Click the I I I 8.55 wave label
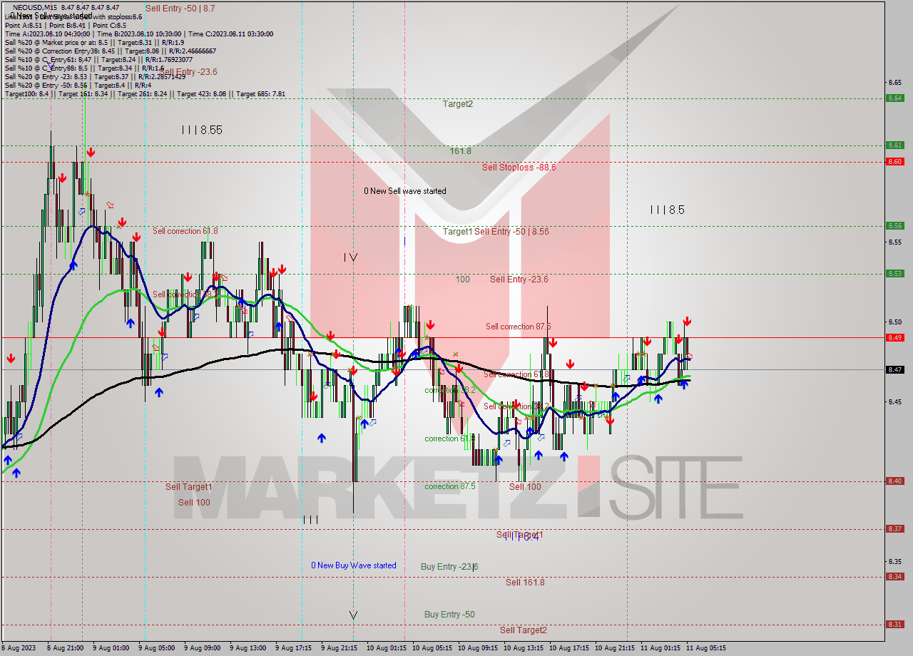Viewport: 913px width, 656px height. 201,130
